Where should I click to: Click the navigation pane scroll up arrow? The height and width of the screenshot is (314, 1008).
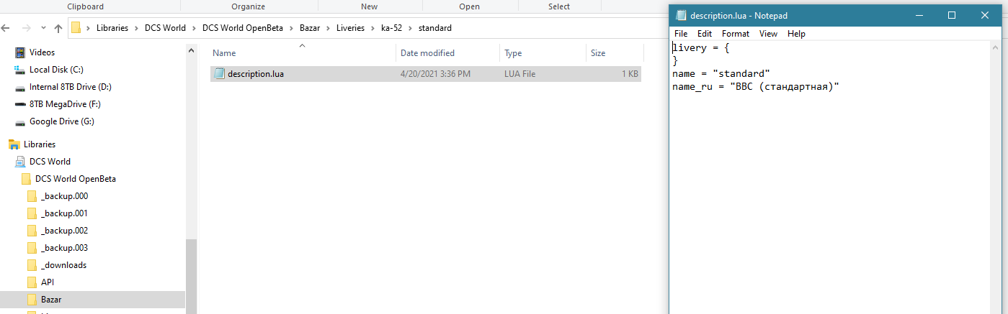point(191,51)
